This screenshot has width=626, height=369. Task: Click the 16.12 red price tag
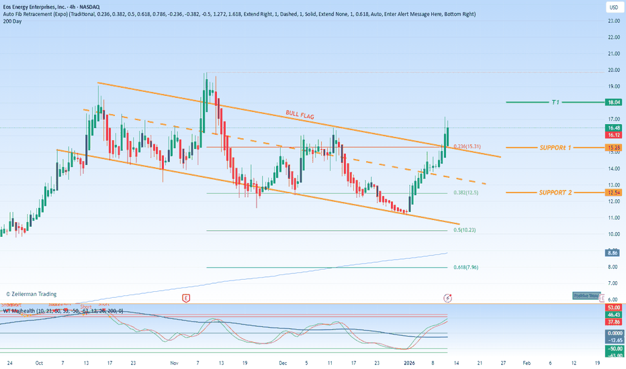pos(613,135)
